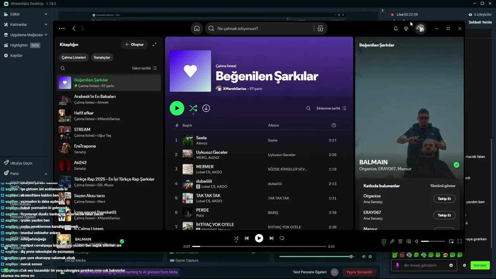The height and width of the screenshot is (279, 496).
Task: Download the Beğenilen Şarkılar playlist
Action: 206,108
